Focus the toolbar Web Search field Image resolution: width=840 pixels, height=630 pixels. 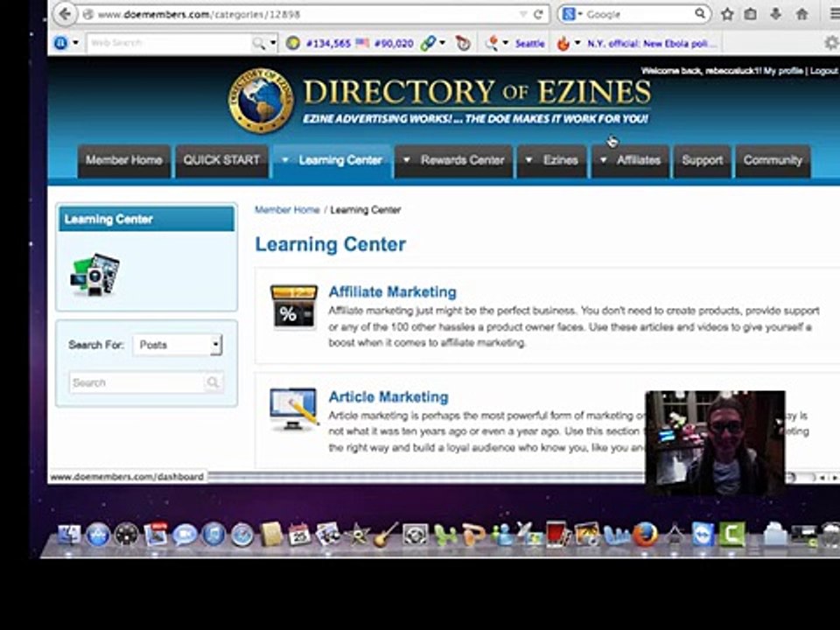pos(169,43)
